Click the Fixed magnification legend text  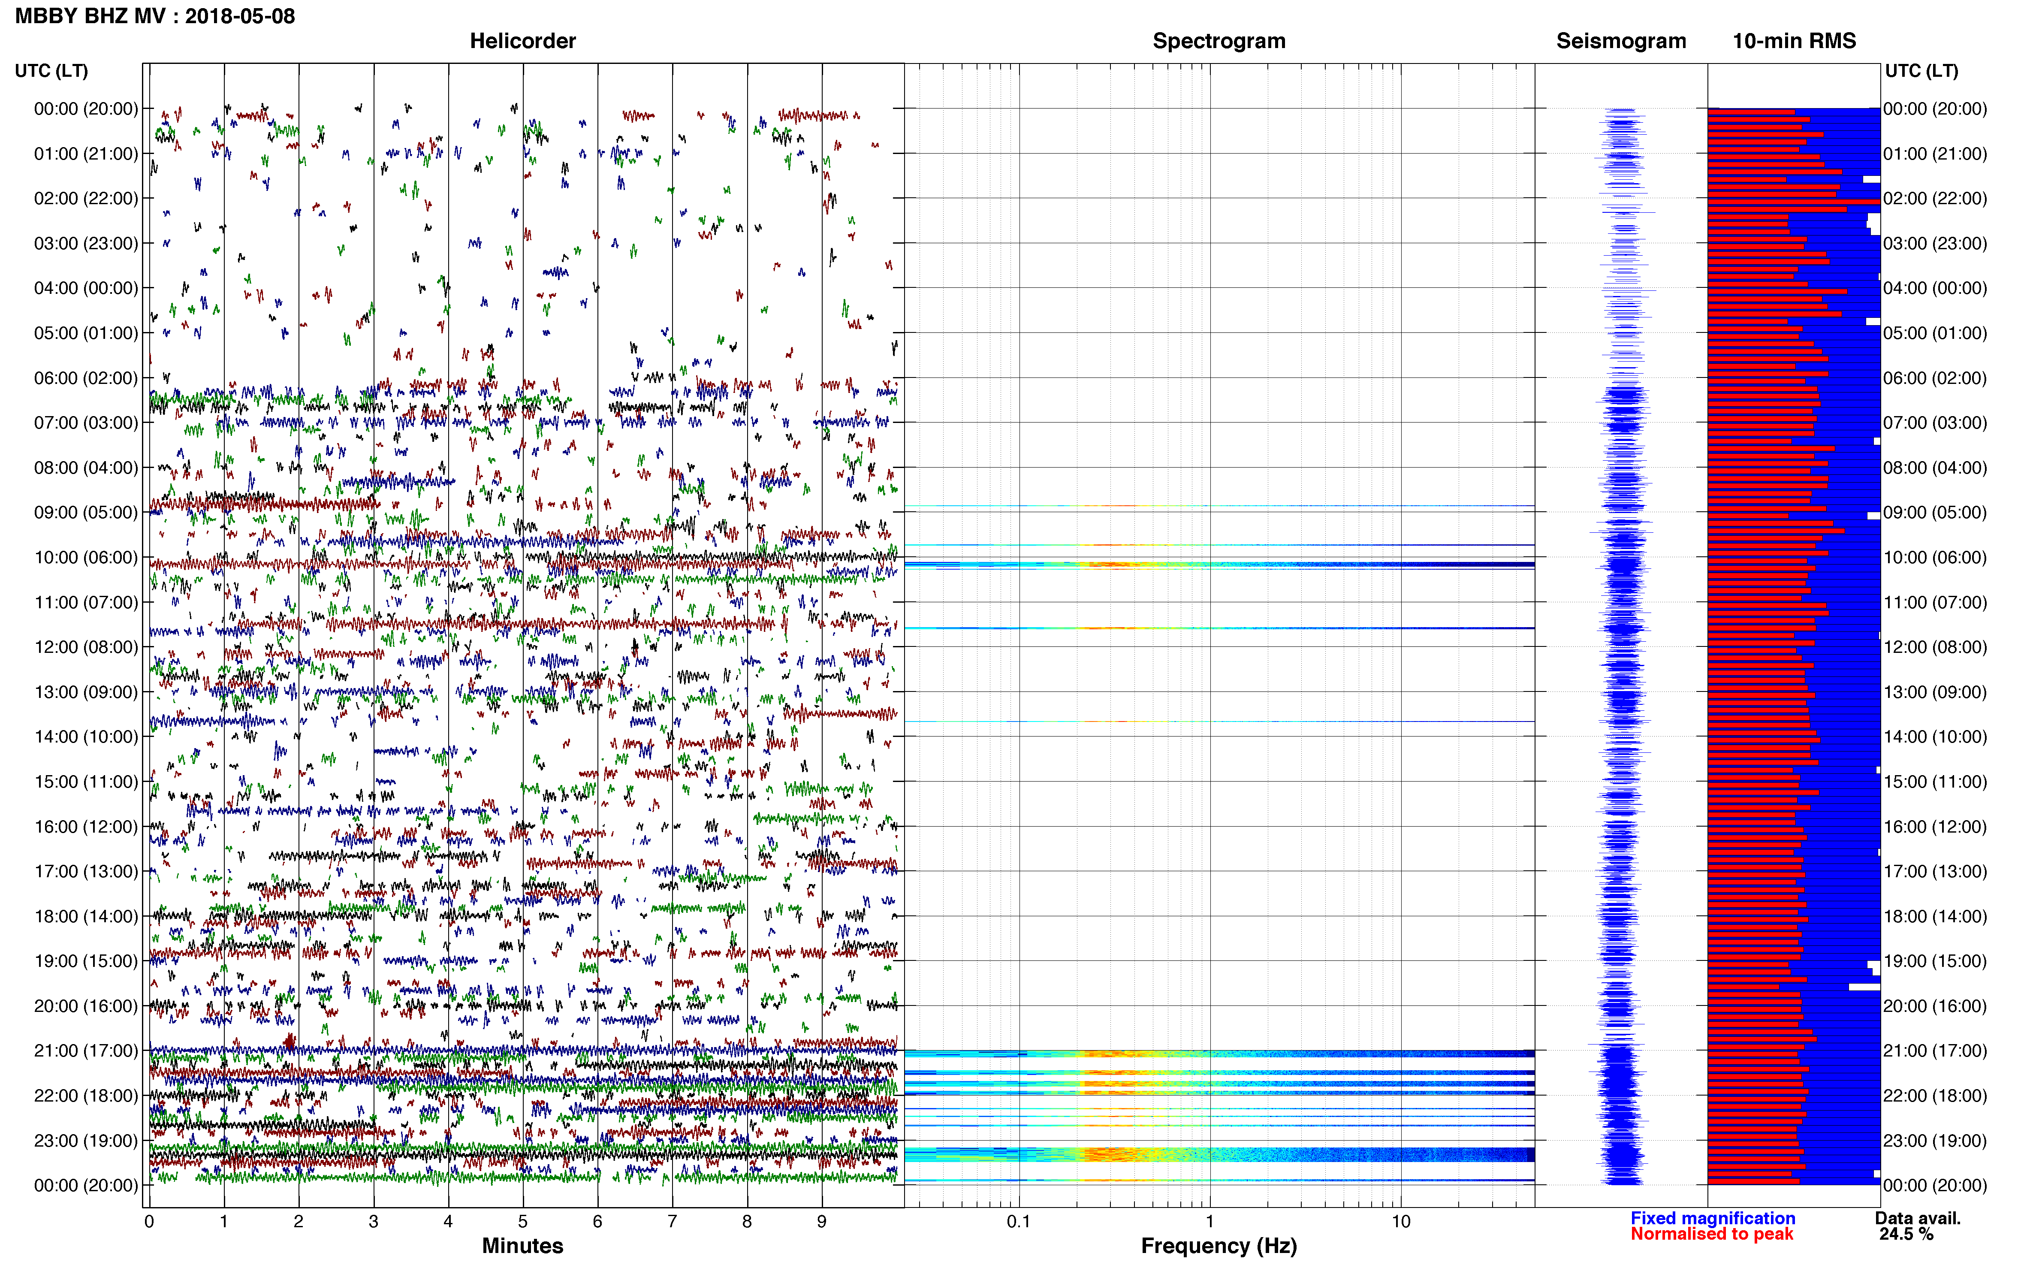coord(1713,1218)
